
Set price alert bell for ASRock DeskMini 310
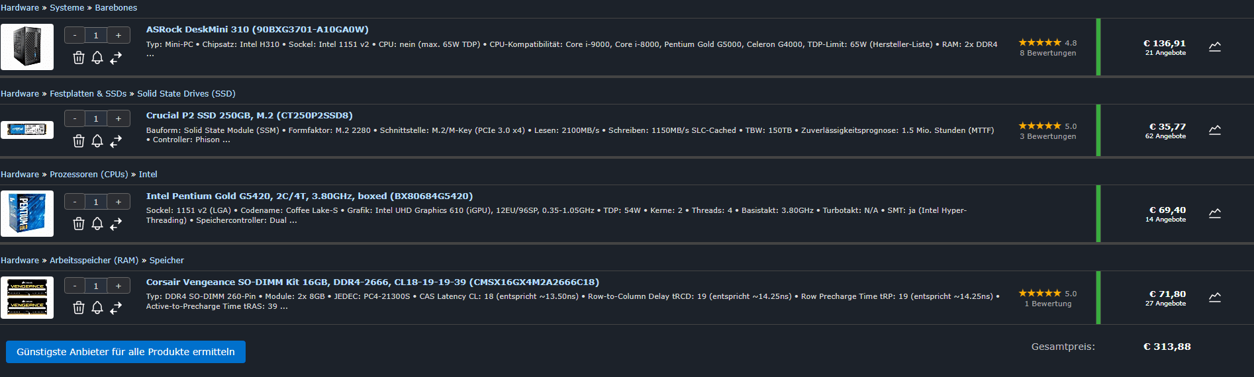coord(97,58)
